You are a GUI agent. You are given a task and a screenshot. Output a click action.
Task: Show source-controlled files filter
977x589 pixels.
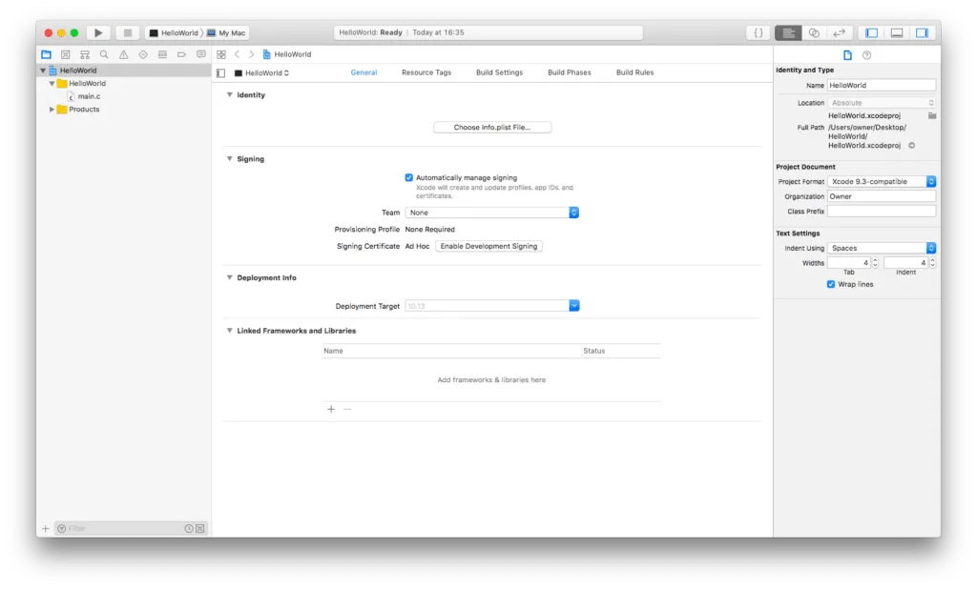[x=200, y=529]
